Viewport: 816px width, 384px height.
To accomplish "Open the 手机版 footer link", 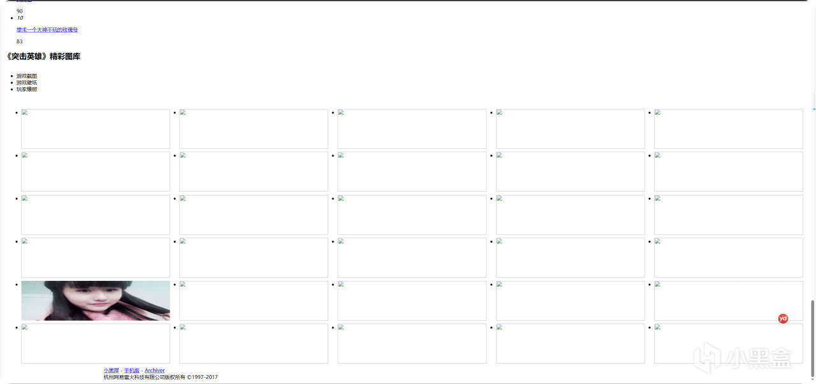I will pyautogui.click(x=132, y=370).
